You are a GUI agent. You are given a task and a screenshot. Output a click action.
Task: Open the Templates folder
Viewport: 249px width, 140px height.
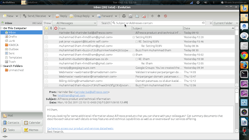pyautogui.click(x=15, y=58)
